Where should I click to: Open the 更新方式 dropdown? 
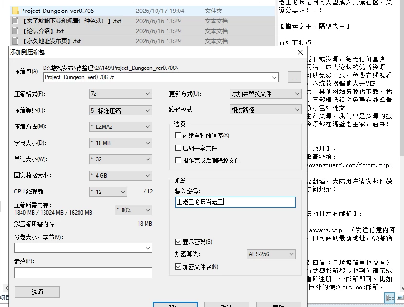coord(265,94)
